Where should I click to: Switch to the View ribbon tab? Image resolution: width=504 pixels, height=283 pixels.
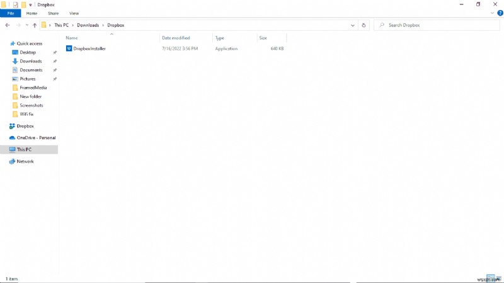[74, 13]
